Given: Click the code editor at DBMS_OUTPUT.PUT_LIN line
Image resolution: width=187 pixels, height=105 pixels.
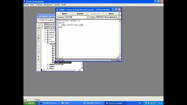Looking at the screenshot, I should (72, 25).
